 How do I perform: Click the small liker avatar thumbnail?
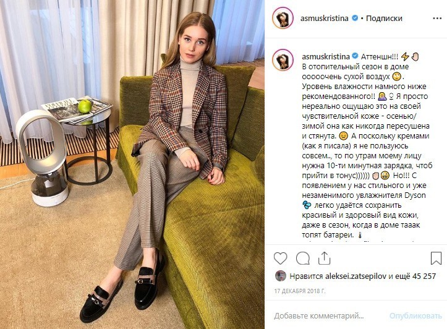281,276
